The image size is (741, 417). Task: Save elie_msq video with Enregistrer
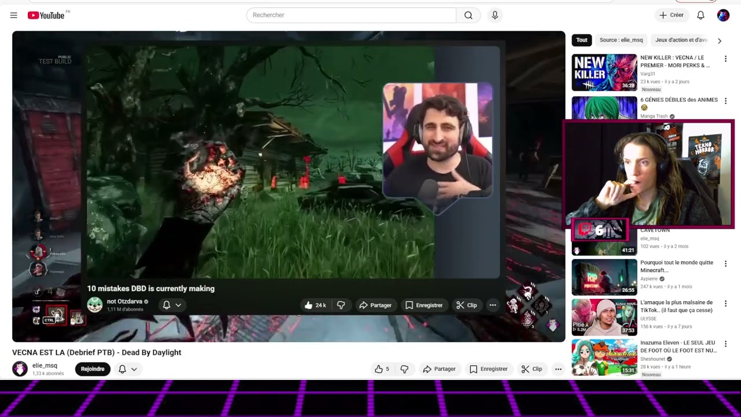coord(489,369)
